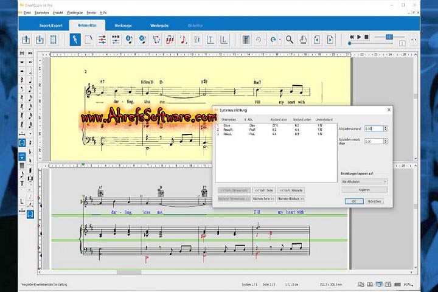Click the 'Nächste Seite >>' button
Viewport: 438px width, 292px height.
pos(263,199)
